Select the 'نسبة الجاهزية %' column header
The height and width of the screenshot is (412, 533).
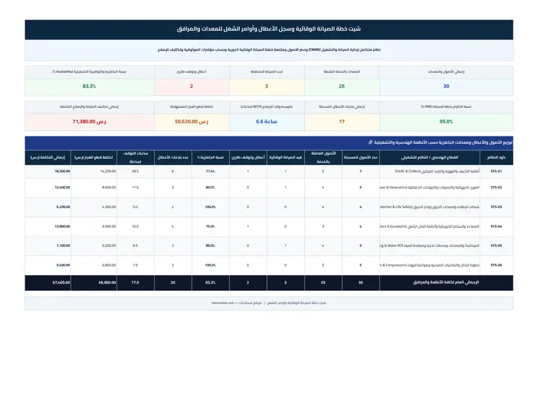pyautogui.click(x=211, y=157)
